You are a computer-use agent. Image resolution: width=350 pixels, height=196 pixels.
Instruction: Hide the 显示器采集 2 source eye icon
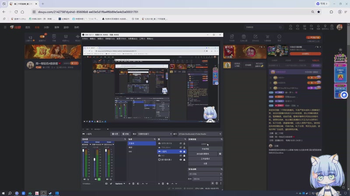181,159
